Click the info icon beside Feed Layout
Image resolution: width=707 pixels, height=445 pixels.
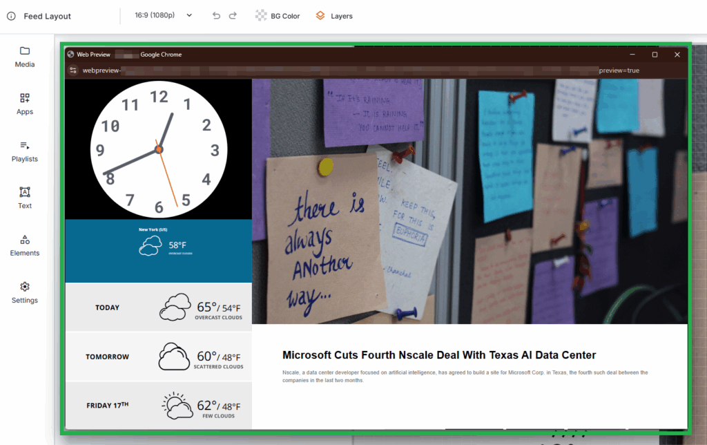pyautogui.click(x=11, y=16)
